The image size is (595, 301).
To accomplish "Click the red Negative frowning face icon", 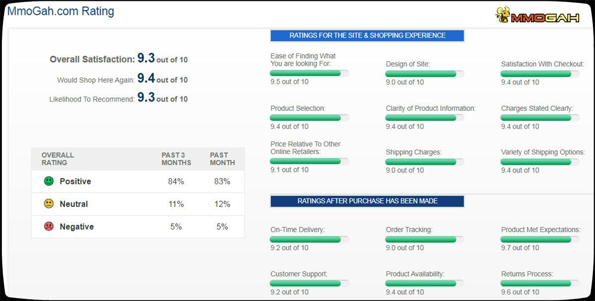I will (x=49, y=227).
